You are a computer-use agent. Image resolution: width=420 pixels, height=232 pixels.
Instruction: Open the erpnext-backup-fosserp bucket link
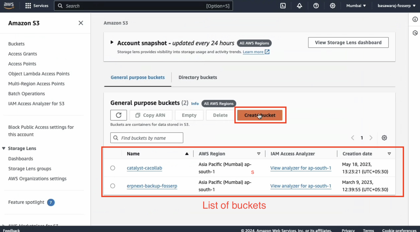point(152,186)
